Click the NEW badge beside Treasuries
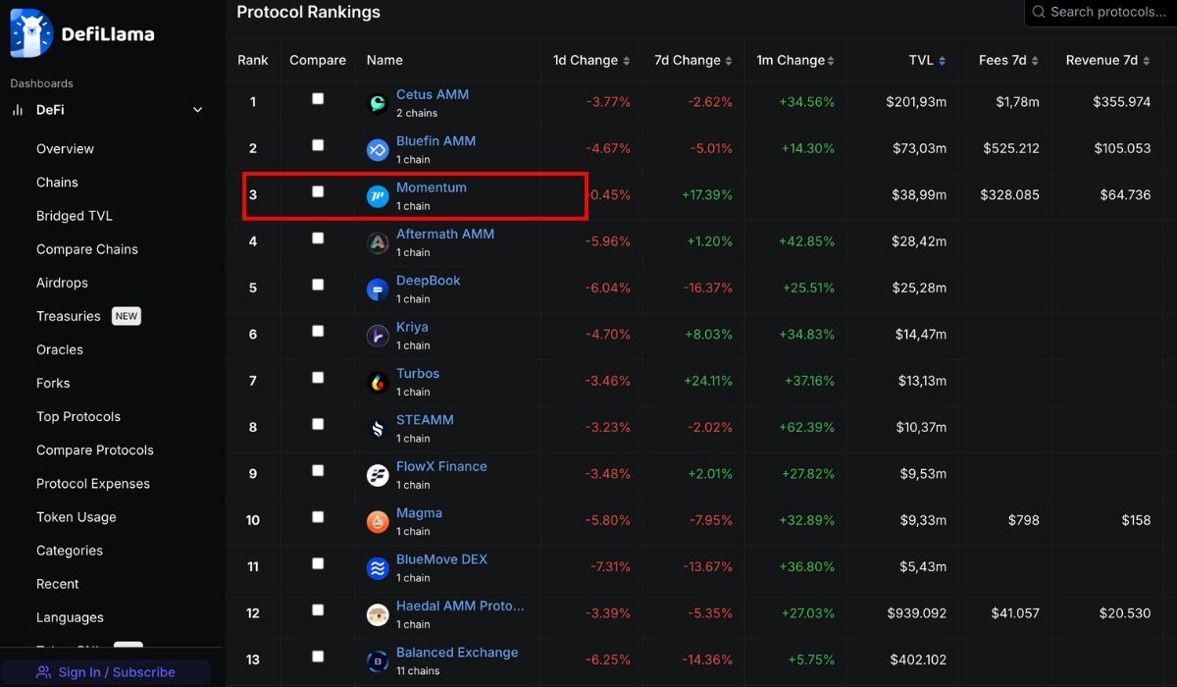The image size is (1177, 687). [127, 316]
